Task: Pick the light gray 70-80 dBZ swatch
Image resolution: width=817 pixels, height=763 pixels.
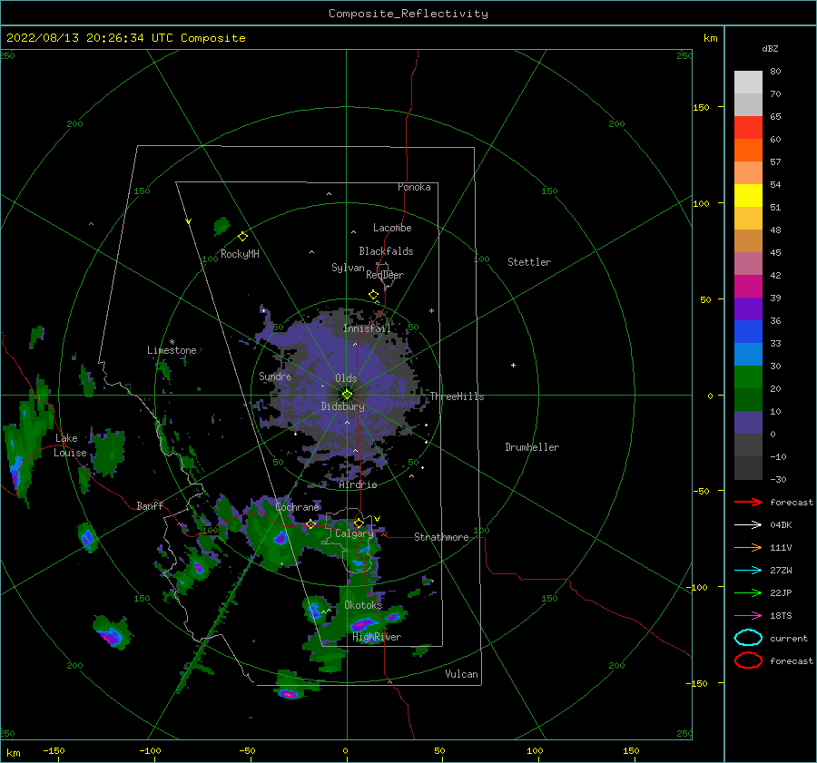Action: coord(748,82)
